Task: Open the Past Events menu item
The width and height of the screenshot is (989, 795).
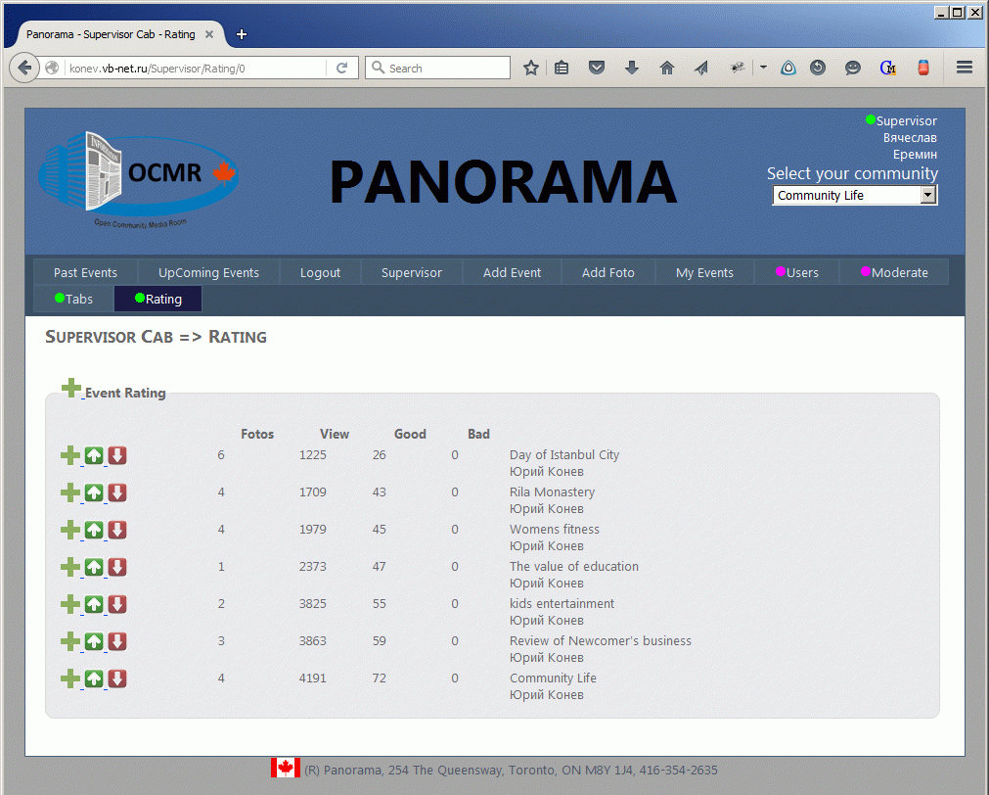Action: coord(85,272)
